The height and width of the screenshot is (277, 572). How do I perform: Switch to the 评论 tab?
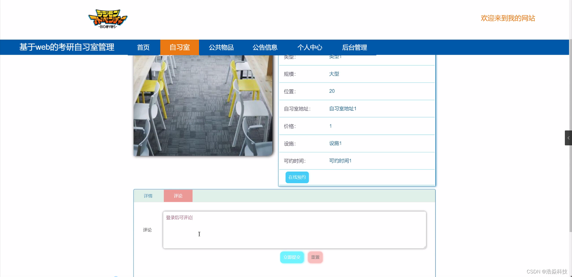pyautogui.click(x=178, y=196)
